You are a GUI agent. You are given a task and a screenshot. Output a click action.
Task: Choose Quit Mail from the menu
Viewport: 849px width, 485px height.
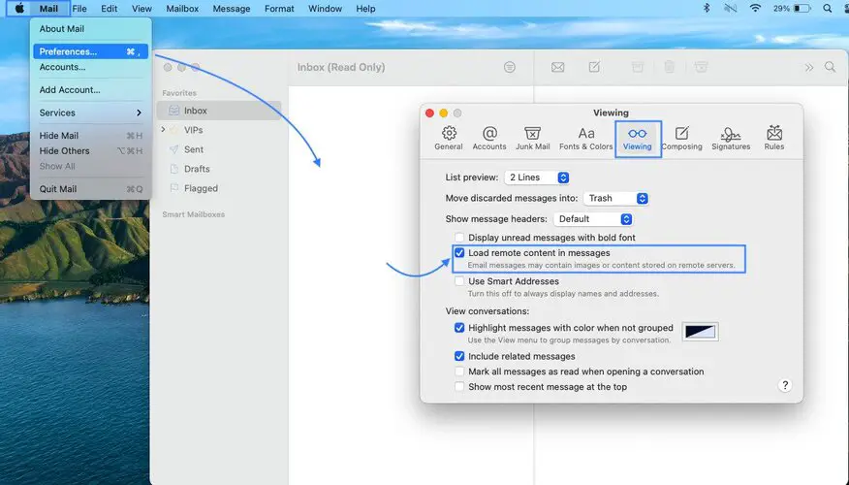click(58, 189)
